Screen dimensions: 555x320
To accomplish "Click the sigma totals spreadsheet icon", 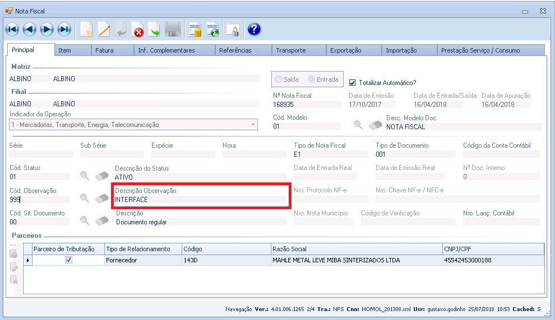I will click(x=212, y=30).
